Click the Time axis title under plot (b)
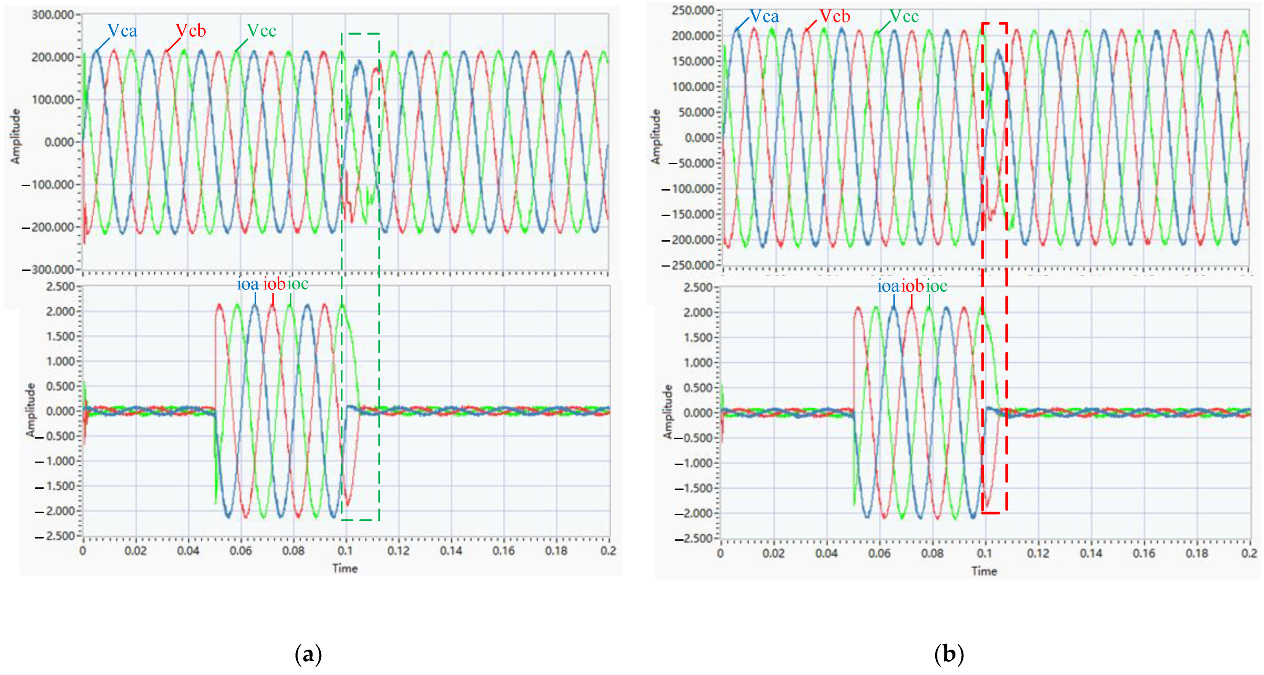The image size is (1264, 675). click(x=984, y=571)
